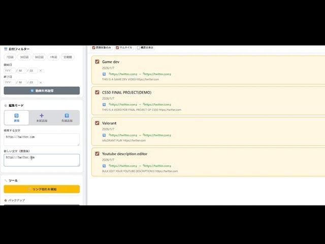Filter by the 7日前 date chip
This screenshot has height=244, width=325.
click(x=10, y=57)
